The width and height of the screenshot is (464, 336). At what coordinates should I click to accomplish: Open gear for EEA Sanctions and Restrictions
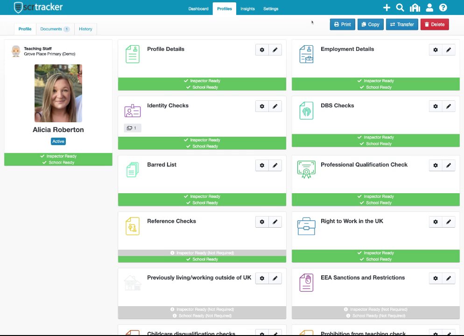[x=436, y=278]
